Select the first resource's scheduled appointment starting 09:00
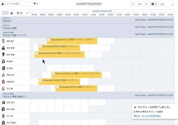The height and width of the screenshot is (125, 178). (72, 41)
